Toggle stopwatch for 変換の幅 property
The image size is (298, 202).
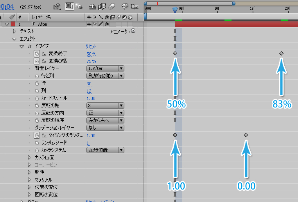[36, 61]
